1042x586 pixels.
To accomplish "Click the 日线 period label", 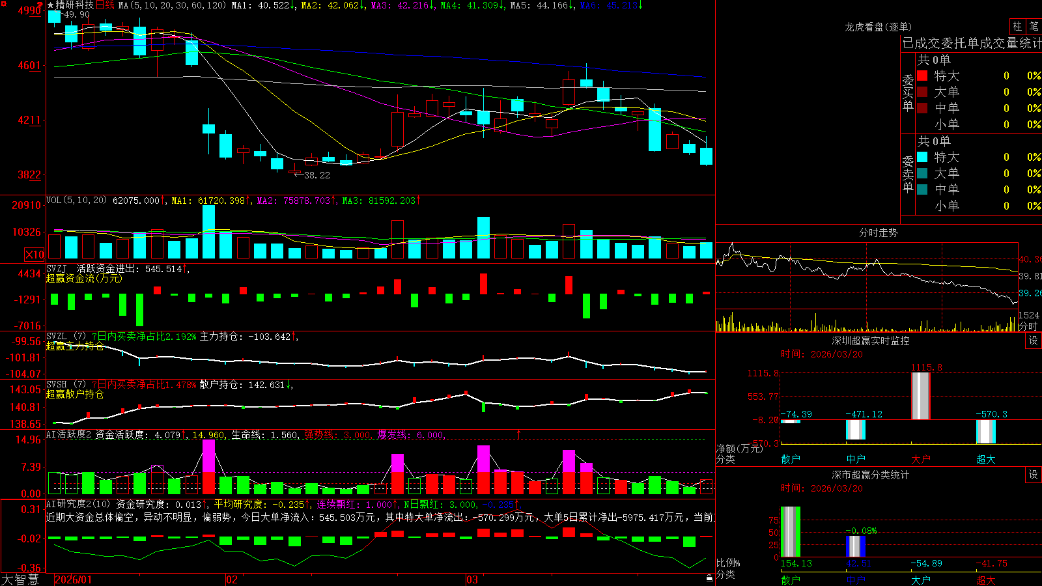I will (106, 5).
